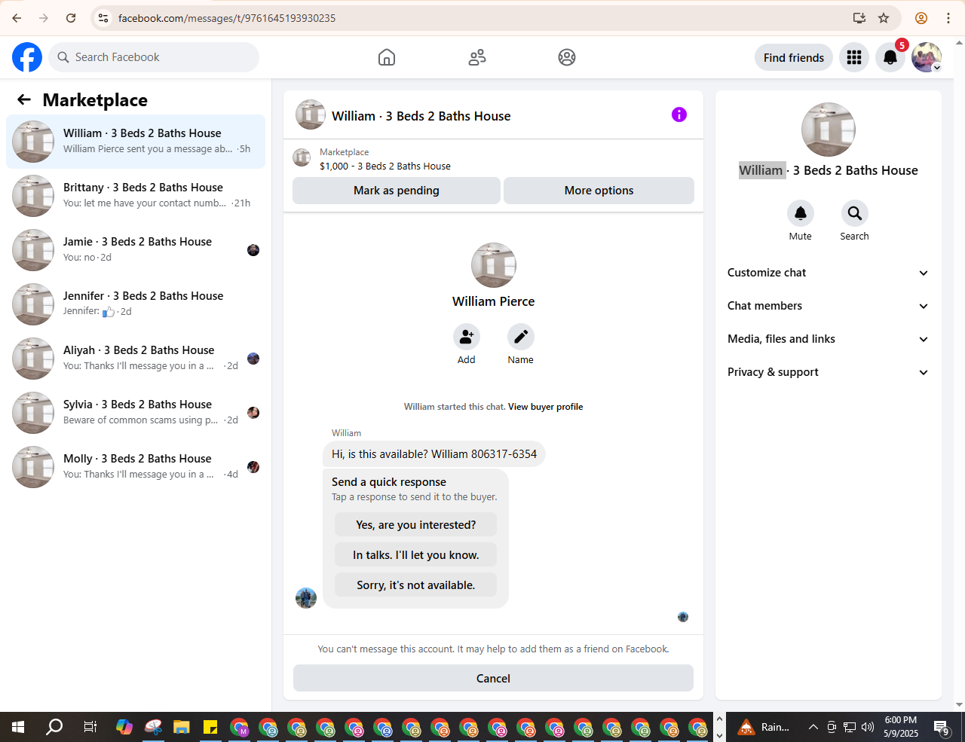The width and height of the screenshot is (965, 742).
Task: Open Sylvia's 3 Beds 2 Baths conversation
Action: point(136,413)
